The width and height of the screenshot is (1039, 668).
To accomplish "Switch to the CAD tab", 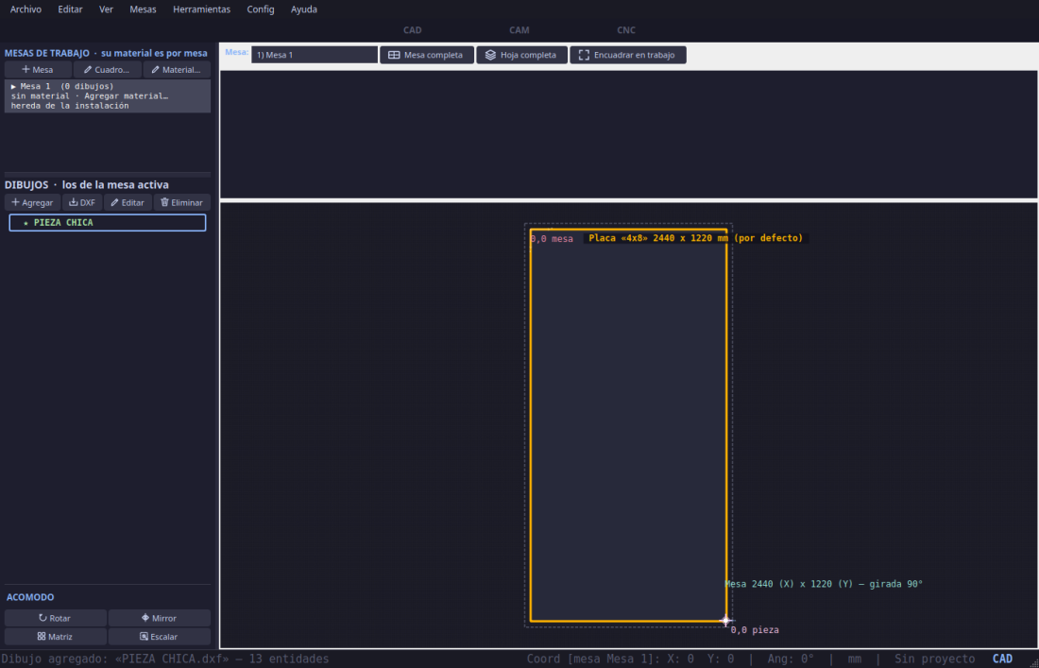I will point(412,30).
